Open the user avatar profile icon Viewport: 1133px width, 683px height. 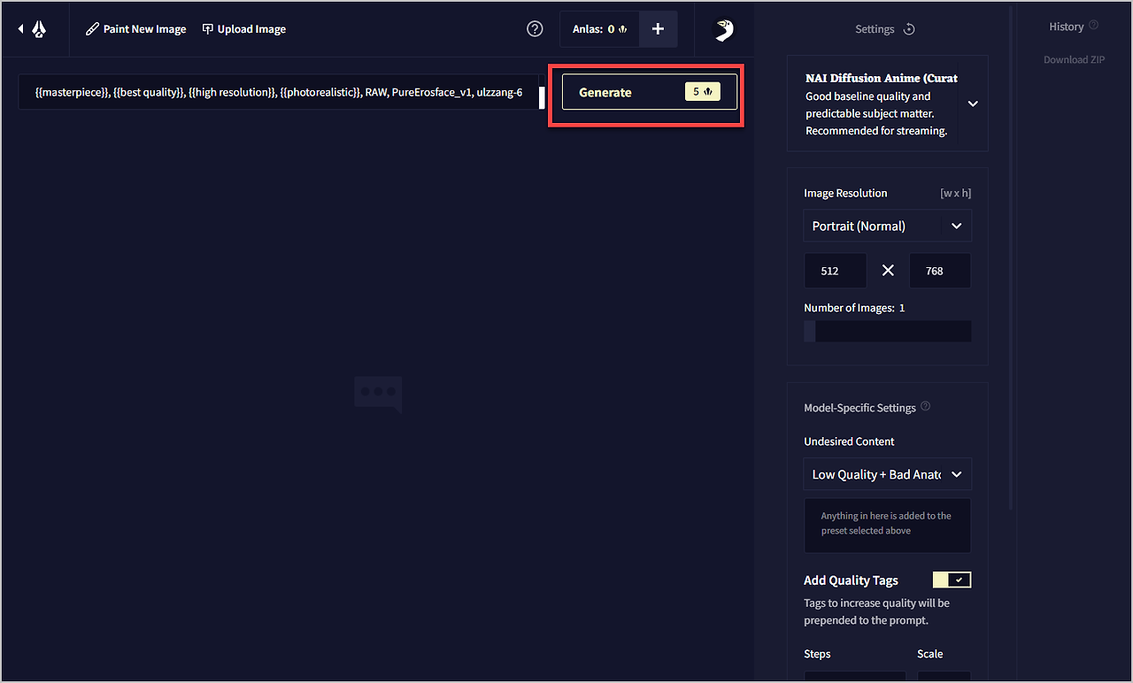(x=723, y=30)
